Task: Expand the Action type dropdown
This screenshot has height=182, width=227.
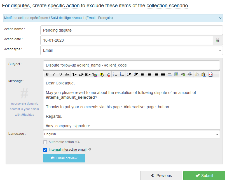Action: 132,51
